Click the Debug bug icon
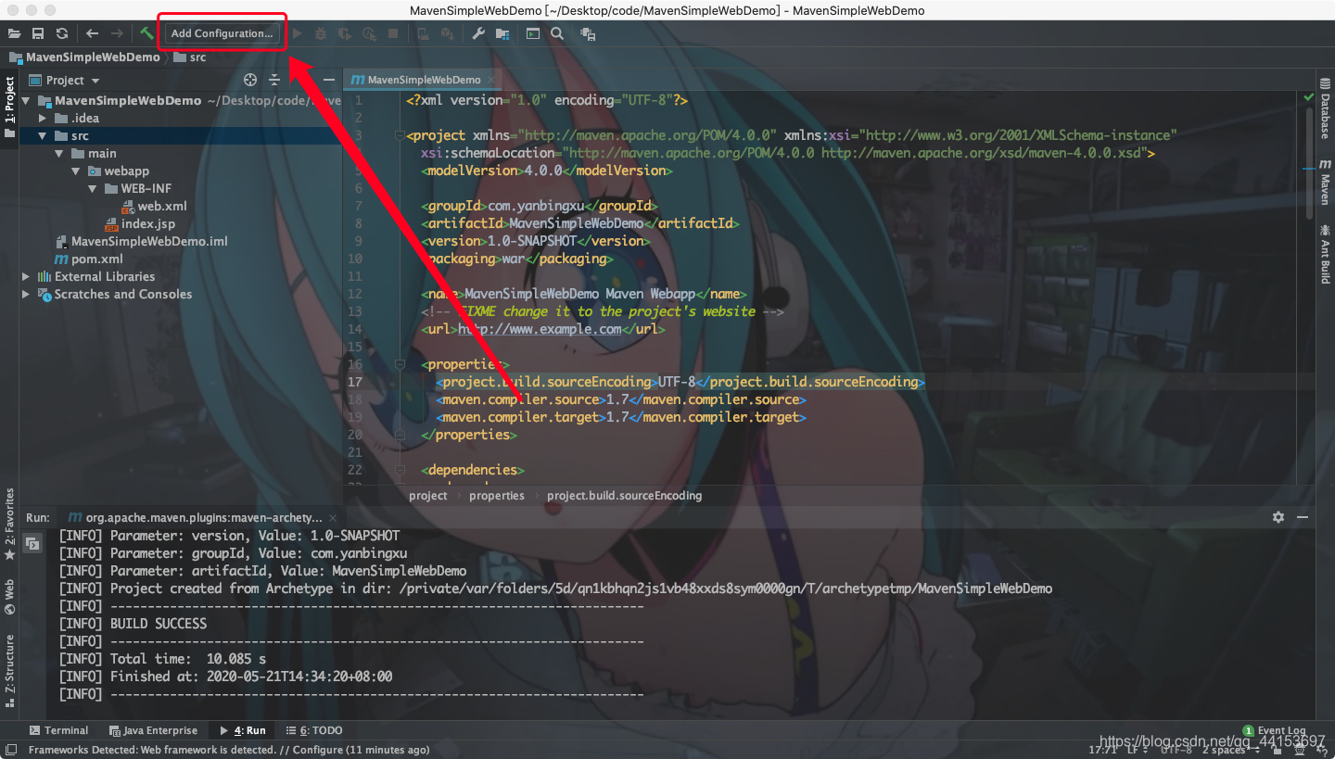This screenshot has width=1335, height=759. click(321, 33)
